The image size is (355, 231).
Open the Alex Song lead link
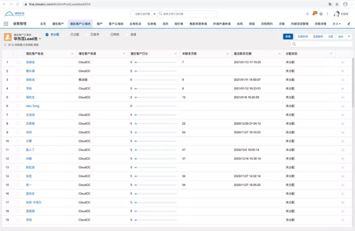(32, 106)
